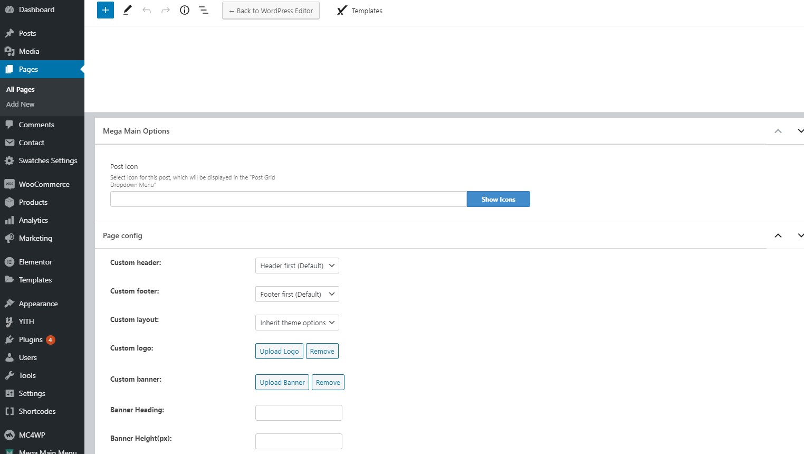Click the undo arrow icon

coord(147,10)
